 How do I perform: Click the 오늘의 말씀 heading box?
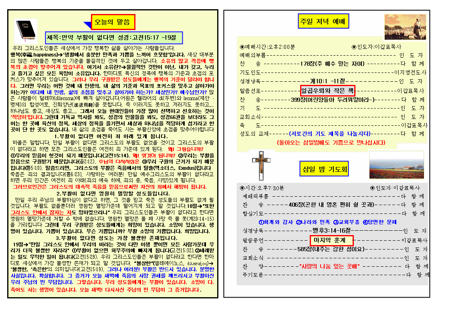click(113, 22)
